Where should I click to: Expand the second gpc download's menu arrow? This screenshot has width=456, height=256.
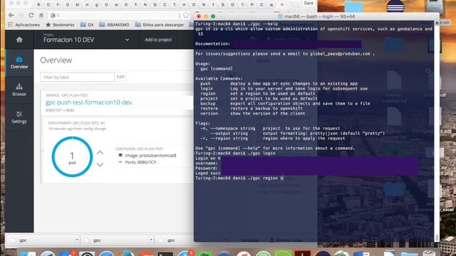coord(151,240)
